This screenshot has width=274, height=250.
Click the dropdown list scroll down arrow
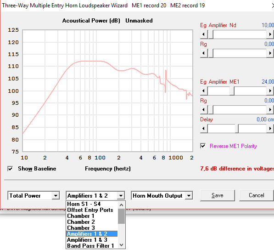click(x=122, y=245)
